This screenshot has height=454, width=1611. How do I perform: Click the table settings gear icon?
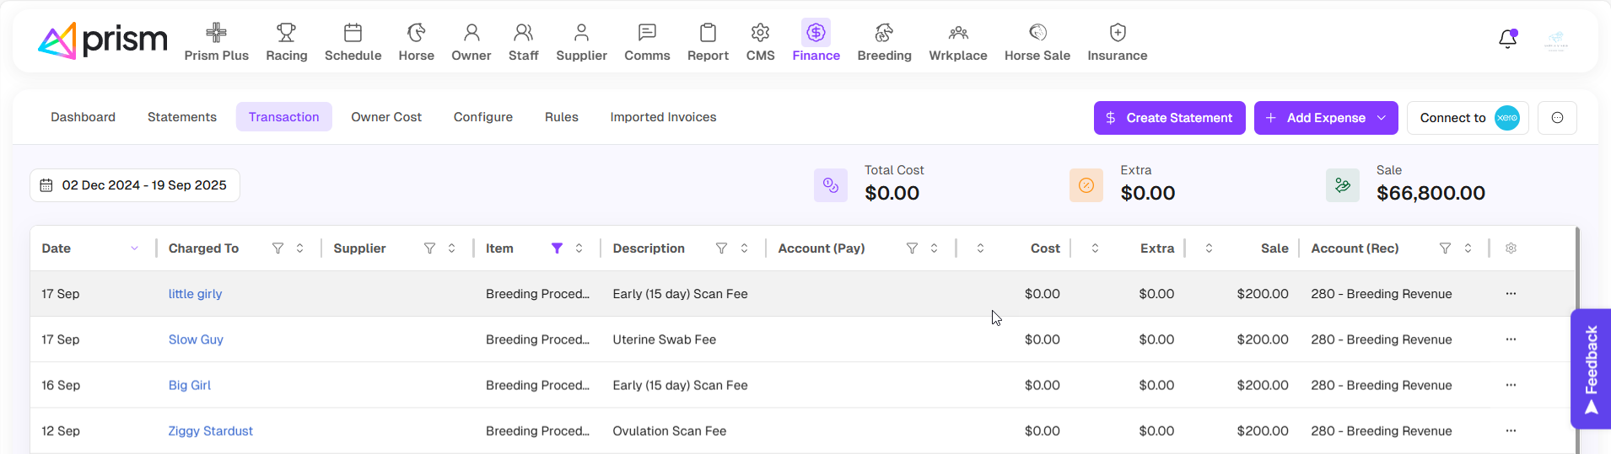tap(1511, 248)
